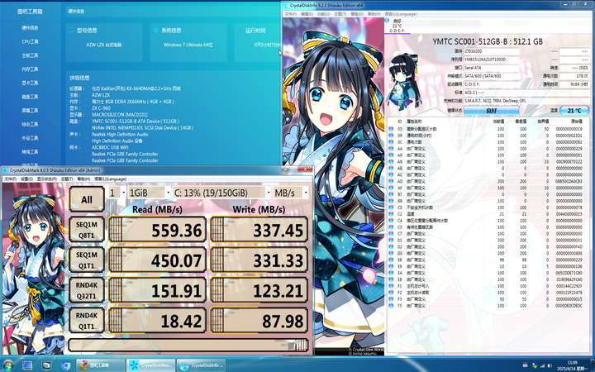Switch to CrystalDiskMark via its taskbar button

coord(150,365)
